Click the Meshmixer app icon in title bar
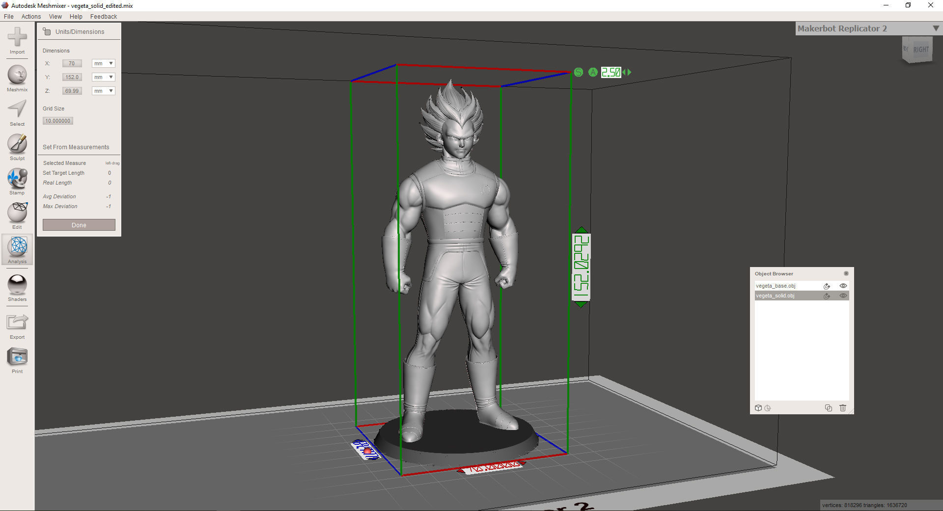The width and height of the screenshot is (943, 511). [5, 5]
